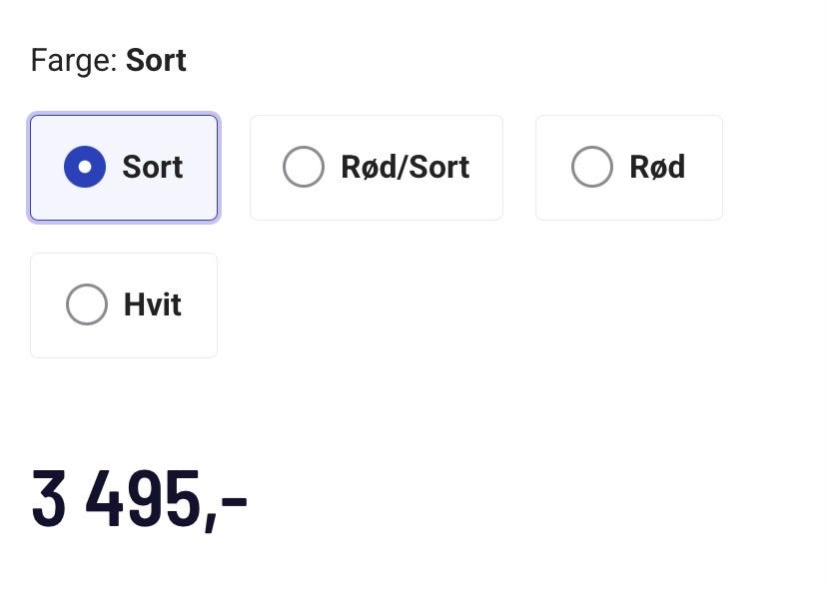Click the "Farge:" heading label
This screenshot has width=827, height=590.
point(74,60)
